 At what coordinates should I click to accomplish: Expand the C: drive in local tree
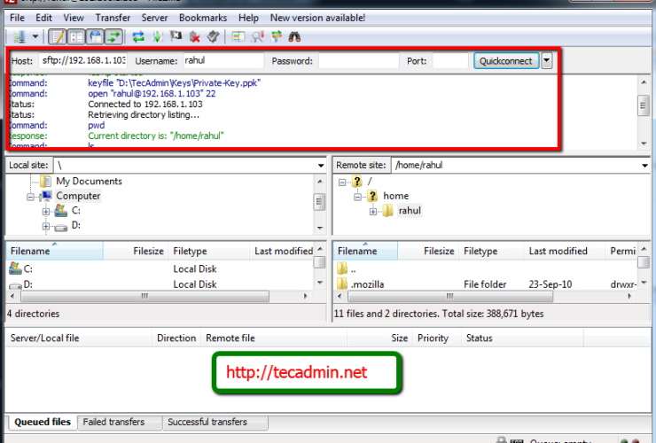tap(45, 211)
